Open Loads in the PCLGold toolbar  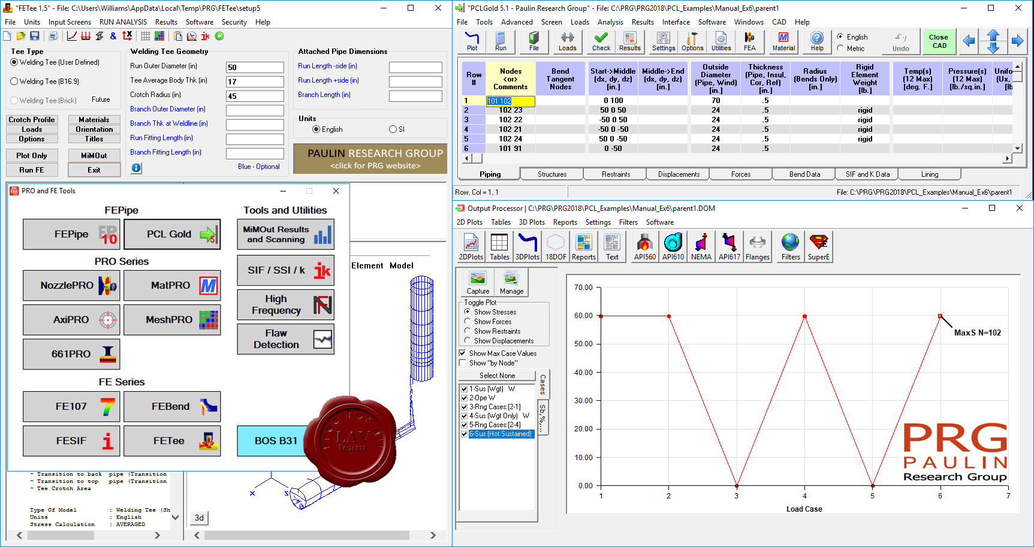pyautogui.click(x=568, y=41)
